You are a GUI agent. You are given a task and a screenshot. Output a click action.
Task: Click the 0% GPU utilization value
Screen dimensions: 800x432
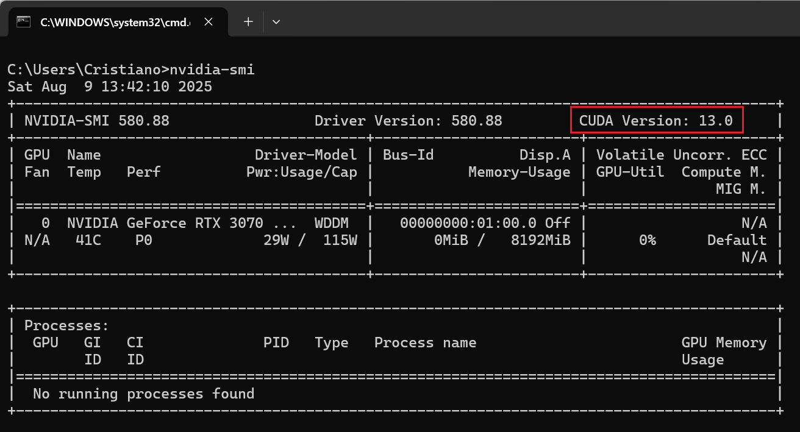tap(648, 240)
